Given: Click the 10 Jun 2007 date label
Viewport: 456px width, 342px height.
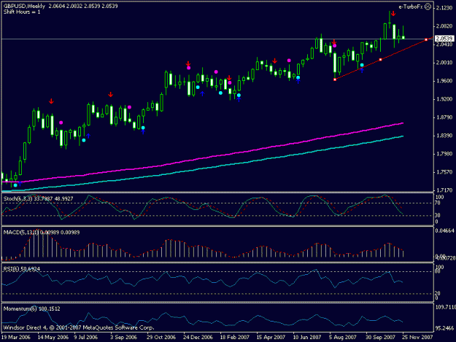Looking at the screenshot, I should 307,337.
